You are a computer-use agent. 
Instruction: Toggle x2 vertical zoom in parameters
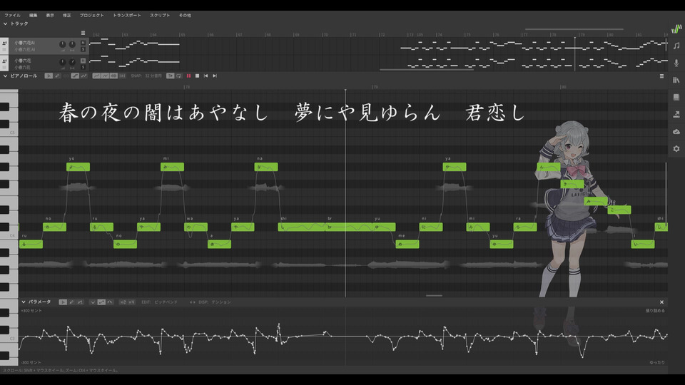click(123, 302)
